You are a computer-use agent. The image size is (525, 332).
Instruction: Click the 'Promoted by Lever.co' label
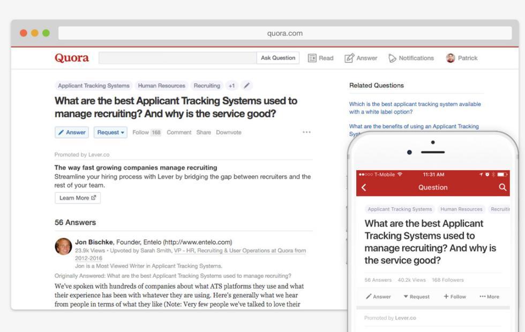pyautogui.click(x=82, y=155)
